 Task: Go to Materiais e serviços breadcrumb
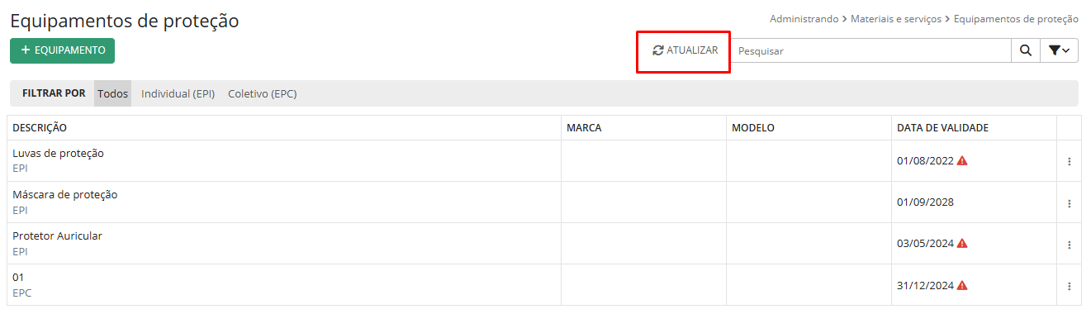[x=896, y=18]
